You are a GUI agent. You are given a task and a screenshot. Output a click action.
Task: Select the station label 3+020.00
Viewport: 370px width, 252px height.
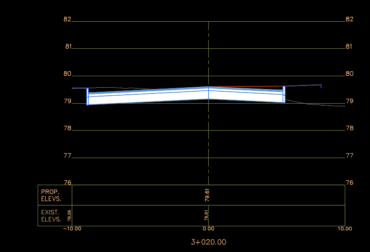point(208,242)
